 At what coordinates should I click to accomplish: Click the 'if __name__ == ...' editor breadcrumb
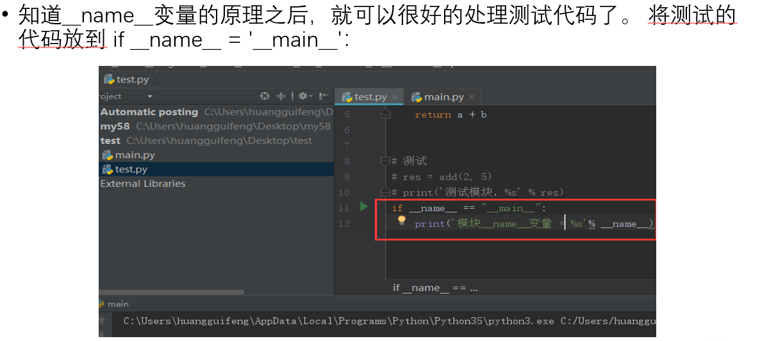436,288
